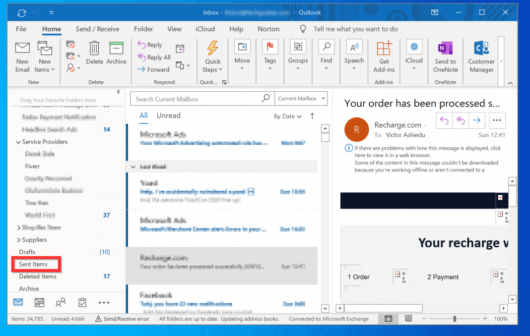Switch to Mail view in navigation bar

[18, 302]
